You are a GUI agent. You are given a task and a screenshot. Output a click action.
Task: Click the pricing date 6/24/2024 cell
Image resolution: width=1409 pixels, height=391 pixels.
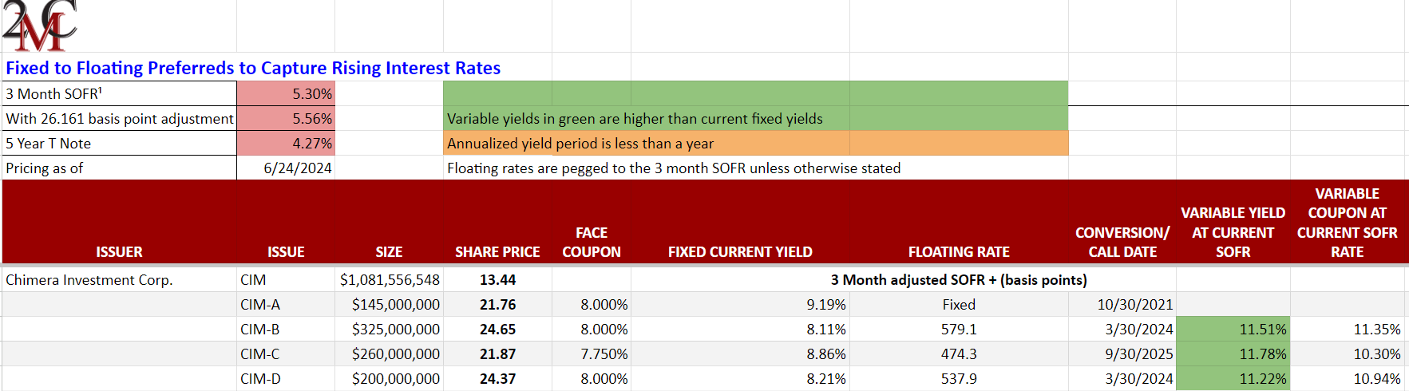coord(286,168)
